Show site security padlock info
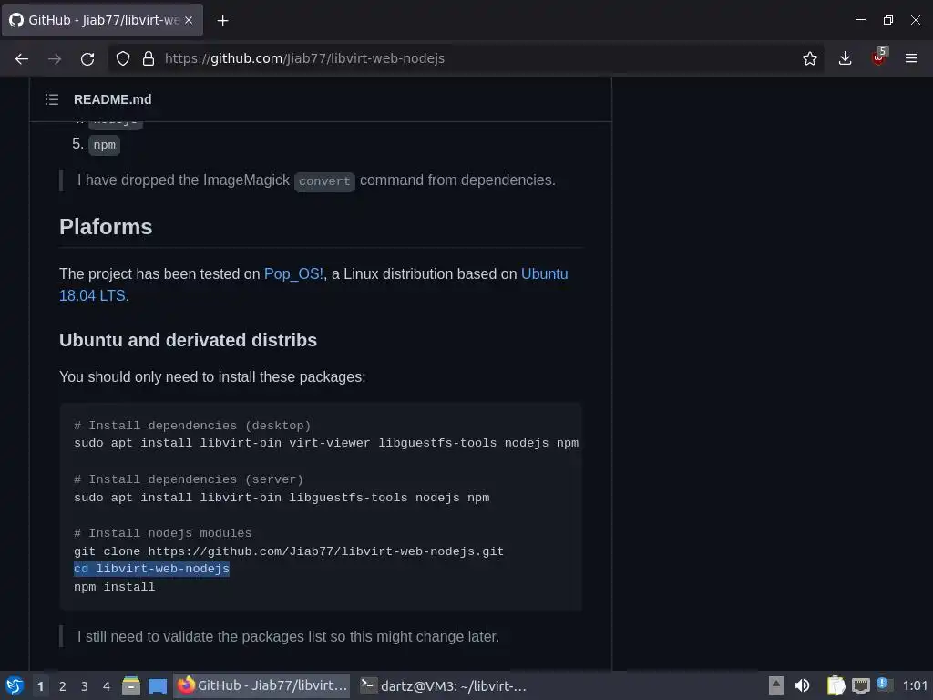Image resolution: width=933 pixels, height=700 pixels. (x=149, y=58)
